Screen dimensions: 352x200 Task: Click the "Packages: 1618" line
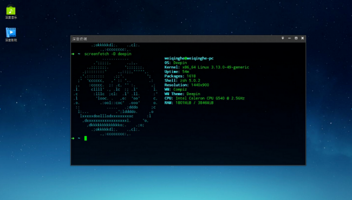click(x=180, y=76)
